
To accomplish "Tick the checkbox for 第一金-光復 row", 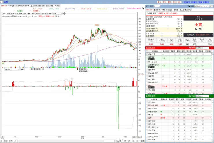I will tap(147, 62).
